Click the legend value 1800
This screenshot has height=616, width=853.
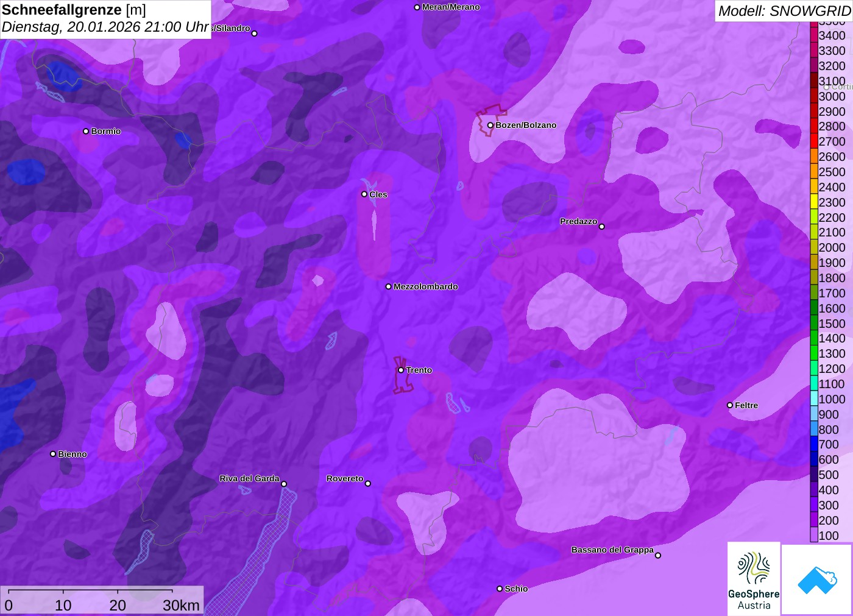(832, 278)
